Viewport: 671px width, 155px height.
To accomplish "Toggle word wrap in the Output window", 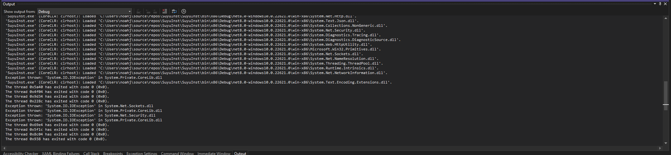I will (x=174, y=11).
